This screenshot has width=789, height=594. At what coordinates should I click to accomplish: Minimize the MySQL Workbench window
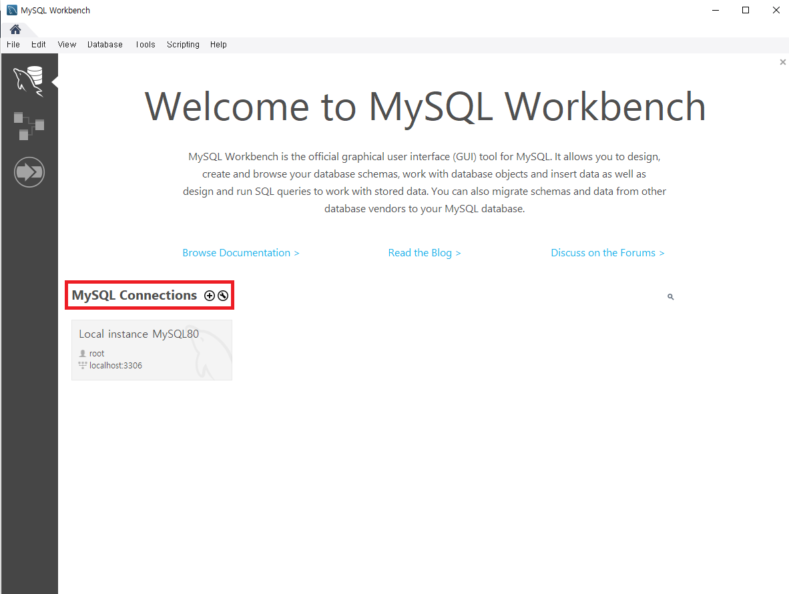click(x=716, y=10)
